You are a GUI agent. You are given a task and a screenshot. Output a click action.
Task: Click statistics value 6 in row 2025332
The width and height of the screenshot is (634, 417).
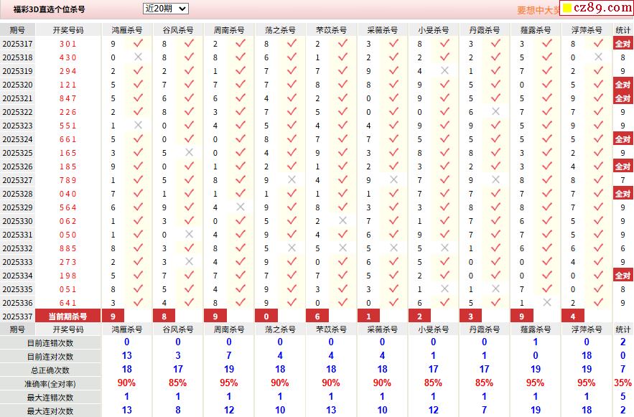(623, 248)
